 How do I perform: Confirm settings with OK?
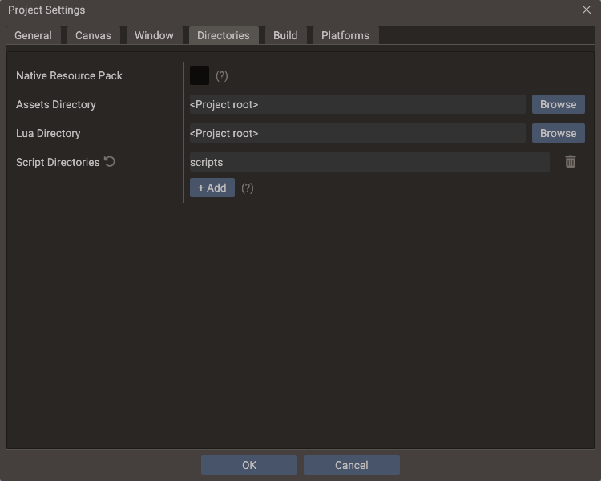[x=249, y=465]
